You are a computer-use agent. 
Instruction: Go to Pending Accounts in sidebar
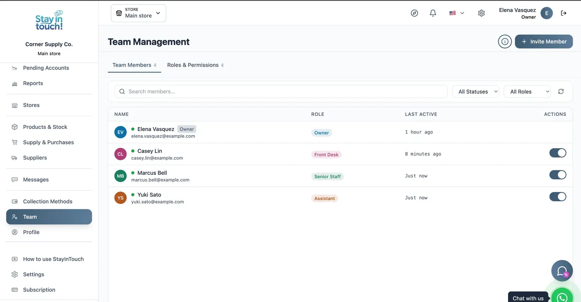click(49, 68)
